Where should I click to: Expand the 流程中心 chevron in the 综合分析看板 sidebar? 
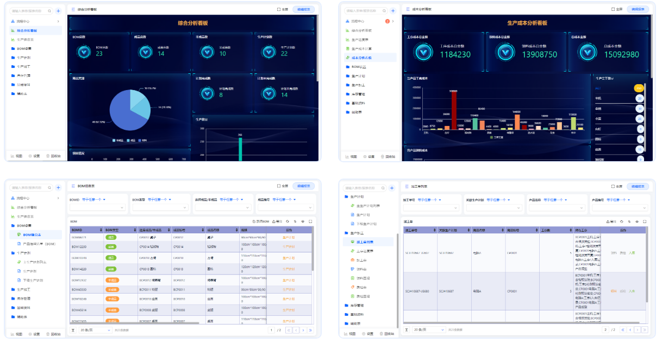tap(58, 21)
